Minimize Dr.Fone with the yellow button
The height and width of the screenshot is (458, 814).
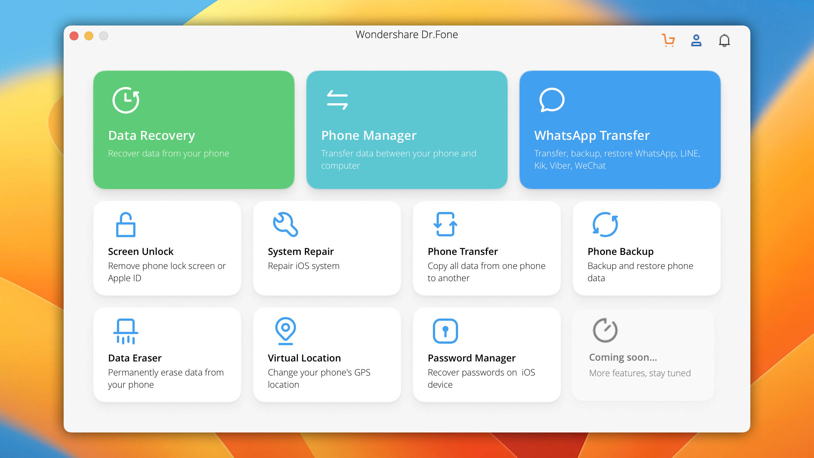pyautogui.click(x=89, y=36)
